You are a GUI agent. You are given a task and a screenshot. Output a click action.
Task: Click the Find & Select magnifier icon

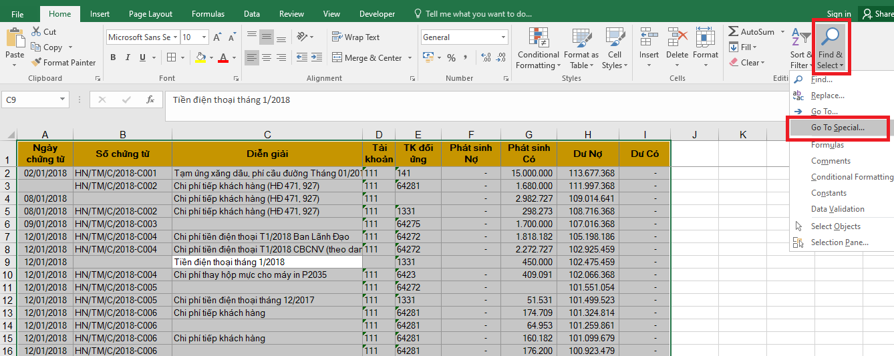tap(831, 37)
